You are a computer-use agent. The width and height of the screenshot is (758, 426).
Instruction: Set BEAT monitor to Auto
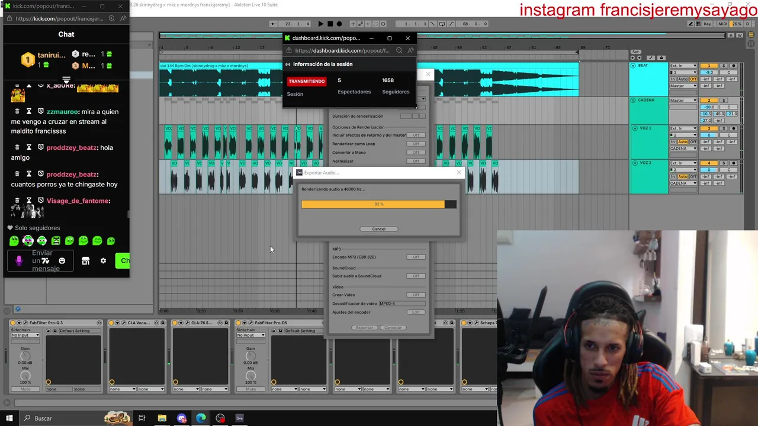coord(683,79)
